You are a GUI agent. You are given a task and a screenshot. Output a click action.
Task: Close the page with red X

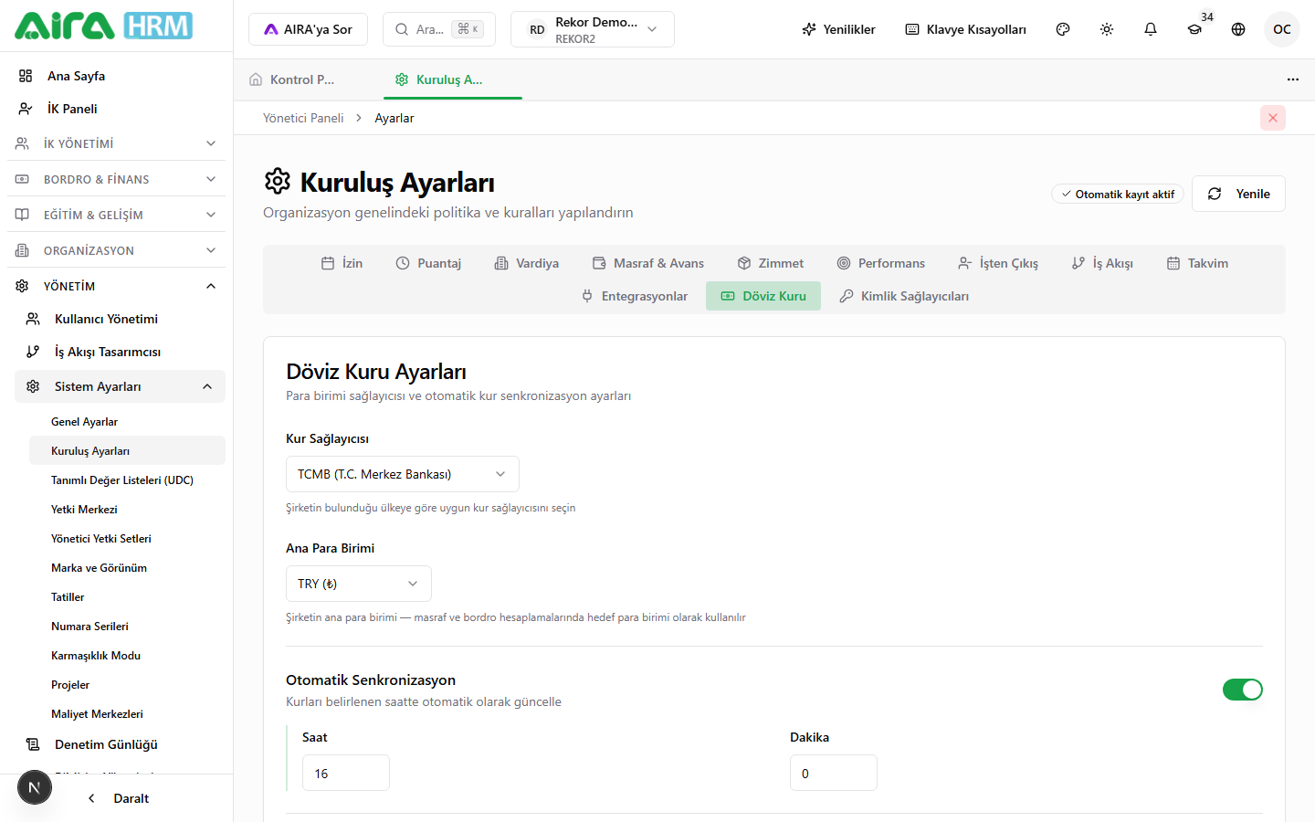click(x=1273, y=118)
